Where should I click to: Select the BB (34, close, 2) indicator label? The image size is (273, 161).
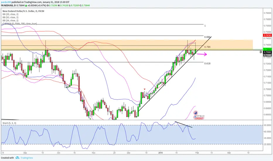pyautogui.click(x=11, y=20)
